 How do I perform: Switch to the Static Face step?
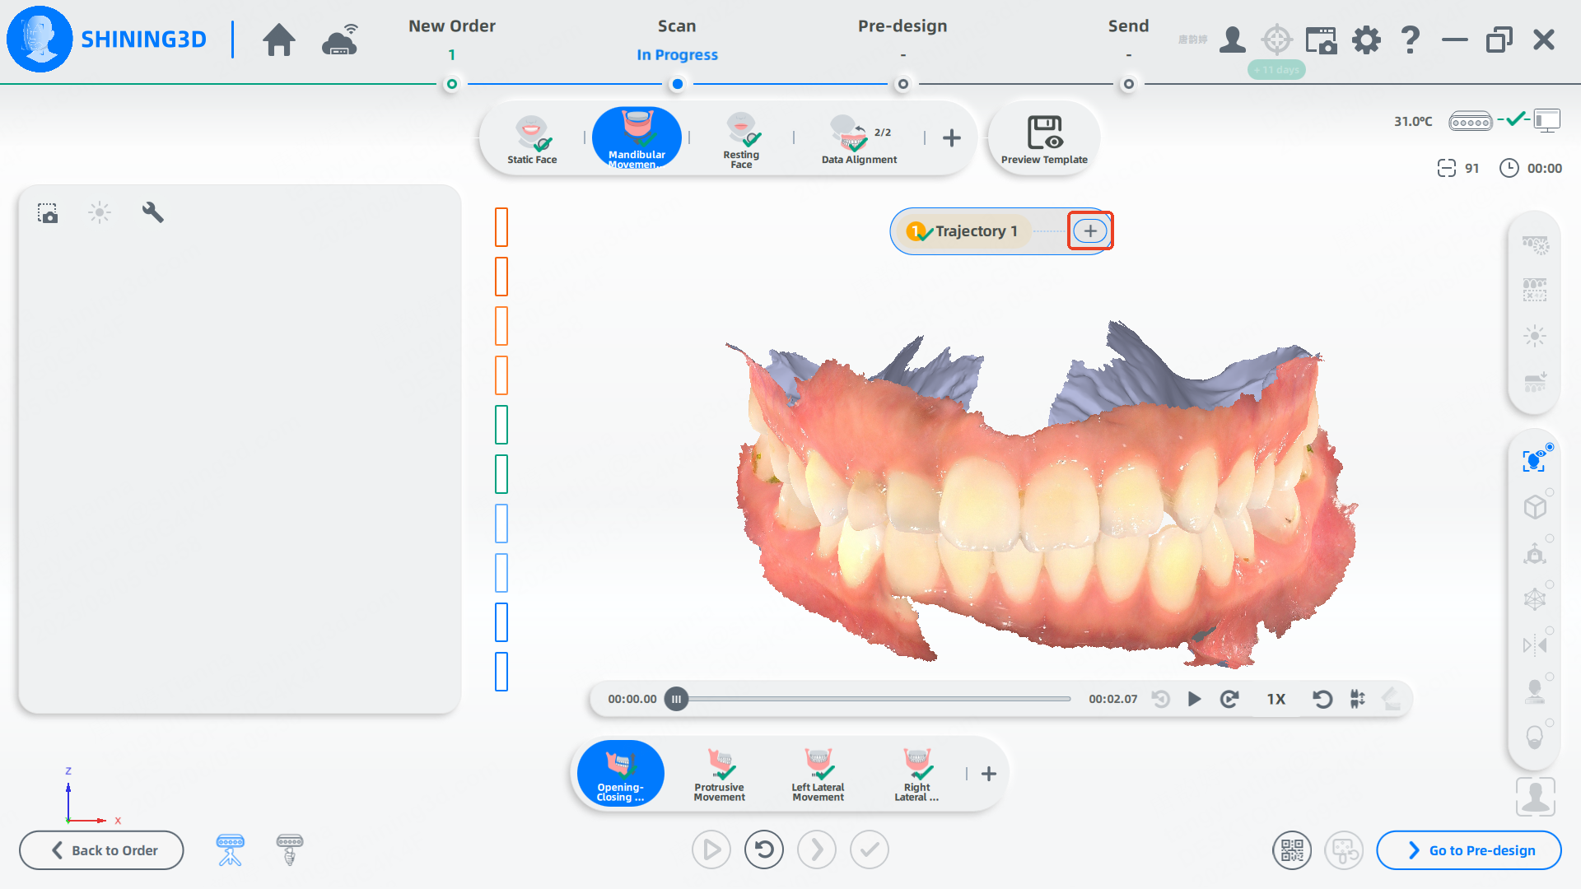(532, 138)
